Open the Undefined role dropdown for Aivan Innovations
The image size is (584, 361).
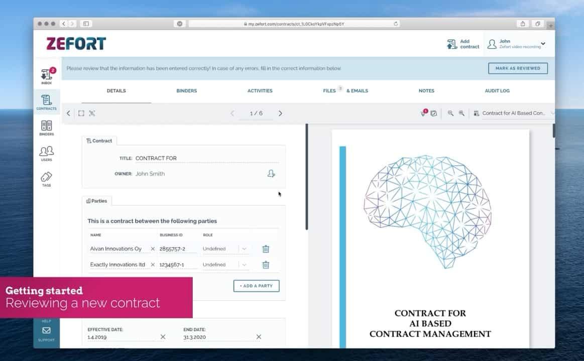pyautogui.click(x=244, y=249)
